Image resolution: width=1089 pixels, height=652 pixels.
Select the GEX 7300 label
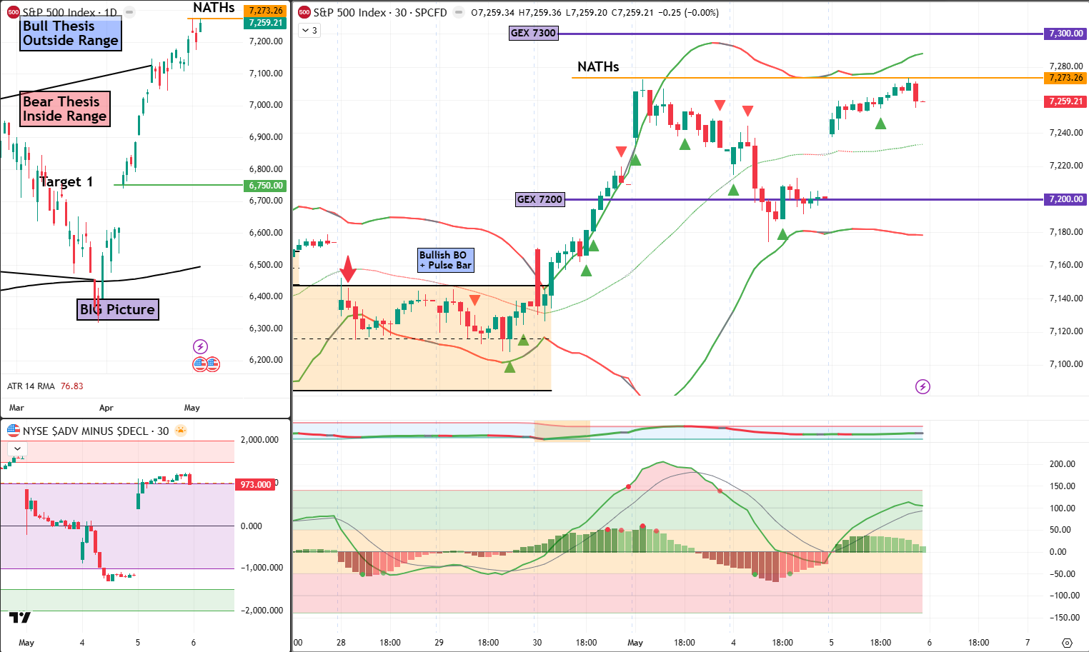pyautogui.click(x=533, y=33)
